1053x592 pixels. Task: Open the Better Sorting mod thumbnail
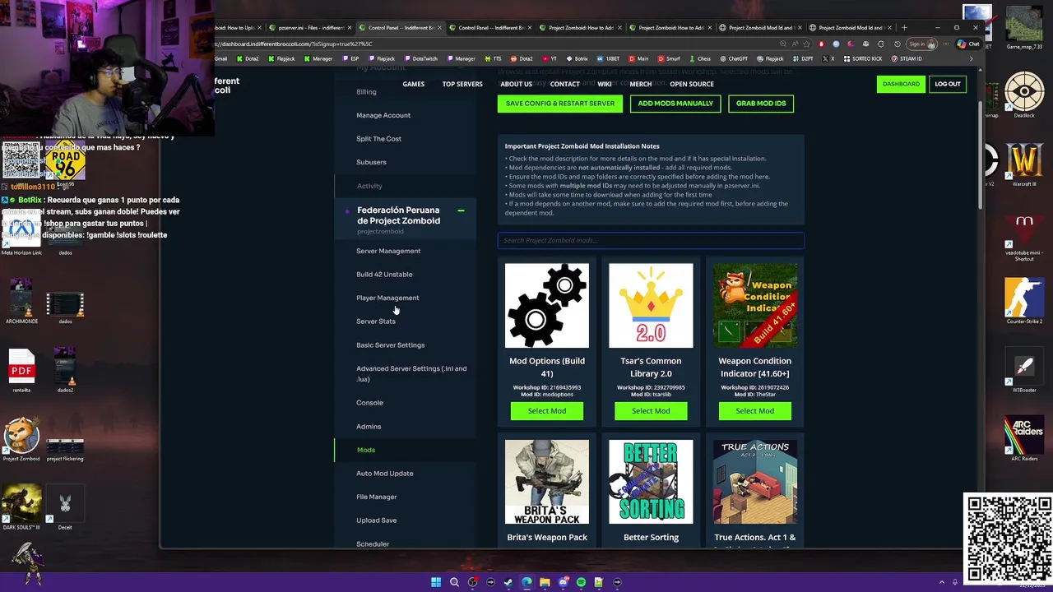click(651, 482)
